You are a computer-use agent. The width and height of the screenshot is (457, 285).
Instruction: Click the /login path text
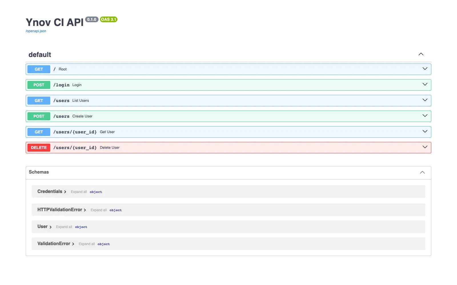(61, 85)
